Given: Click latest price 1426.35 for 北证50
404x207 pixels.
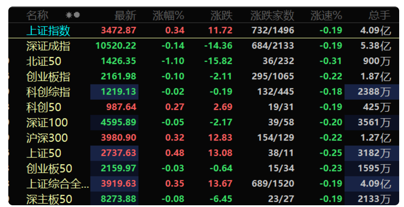Looking at the screenshot, I should [119, 61].
